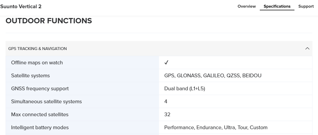Click the Performance, Endurance, Ultra modes text
The image size is (318, 135).
[x=216, y=128]
